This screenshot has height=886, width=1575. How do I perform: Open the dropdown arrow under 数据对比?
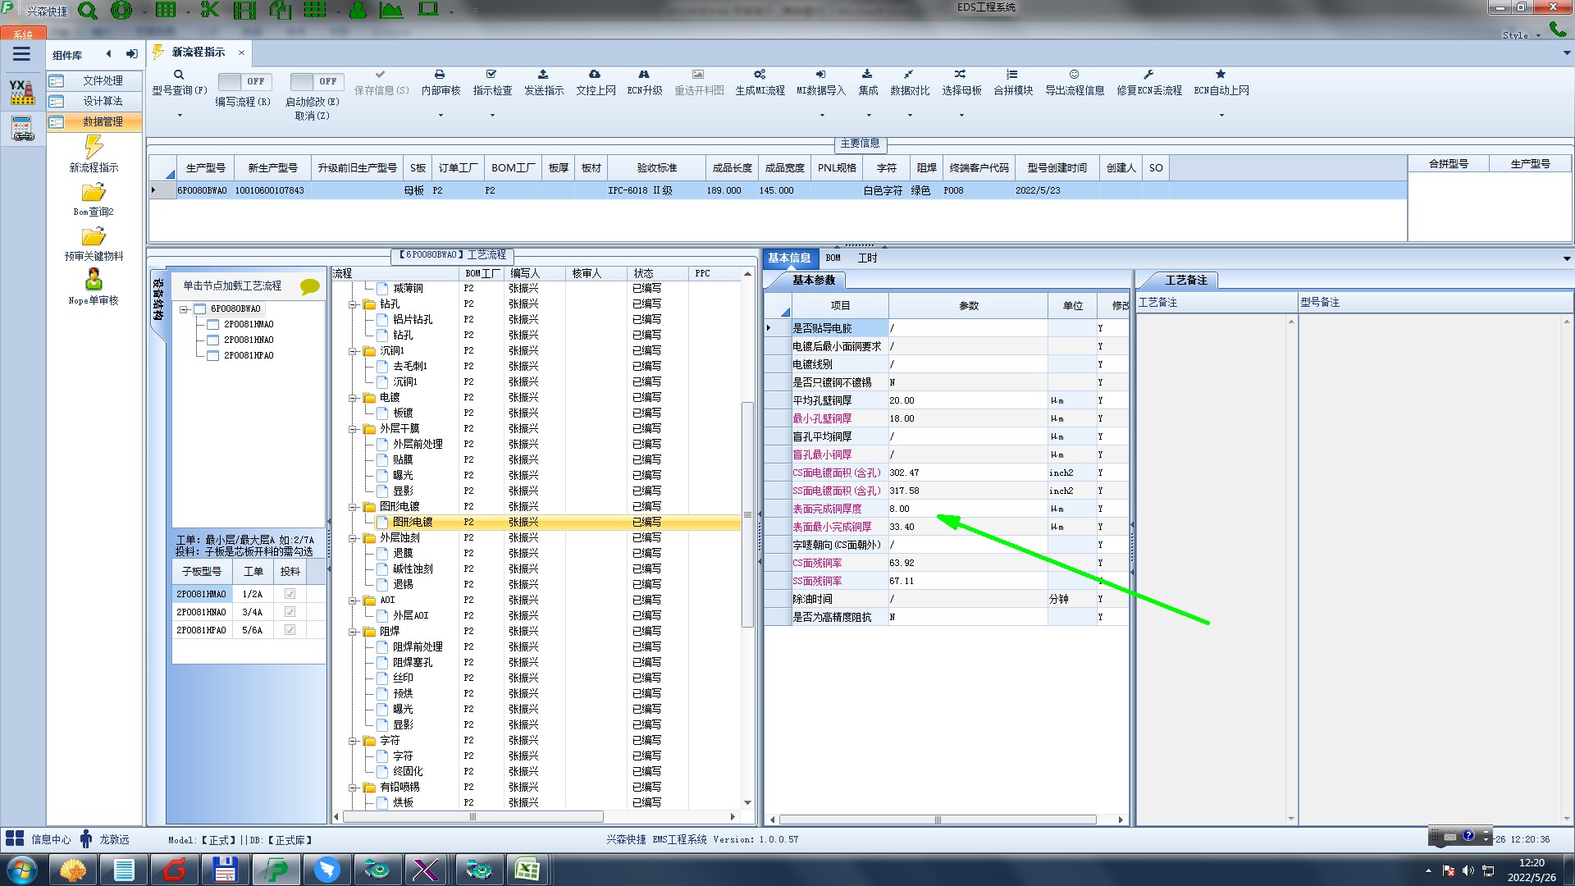pos(909,115)
